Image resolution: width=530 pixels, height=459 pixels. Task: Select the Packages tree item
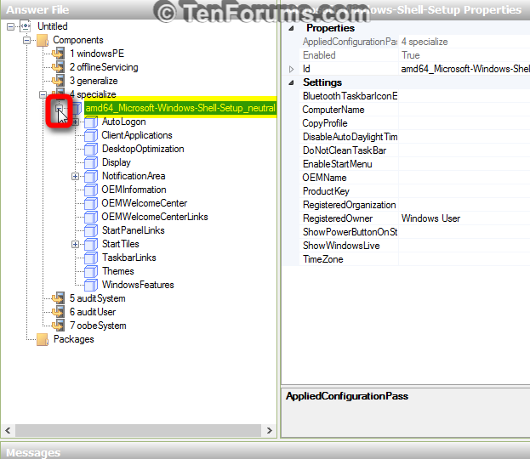coord(74,339)
